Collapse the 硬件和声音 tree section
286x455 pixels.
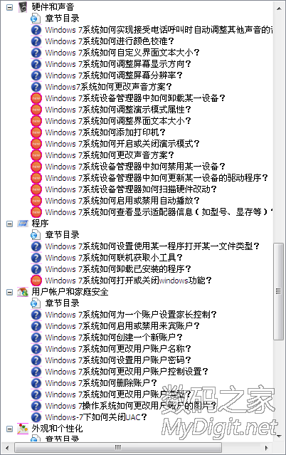coord(10,7)
